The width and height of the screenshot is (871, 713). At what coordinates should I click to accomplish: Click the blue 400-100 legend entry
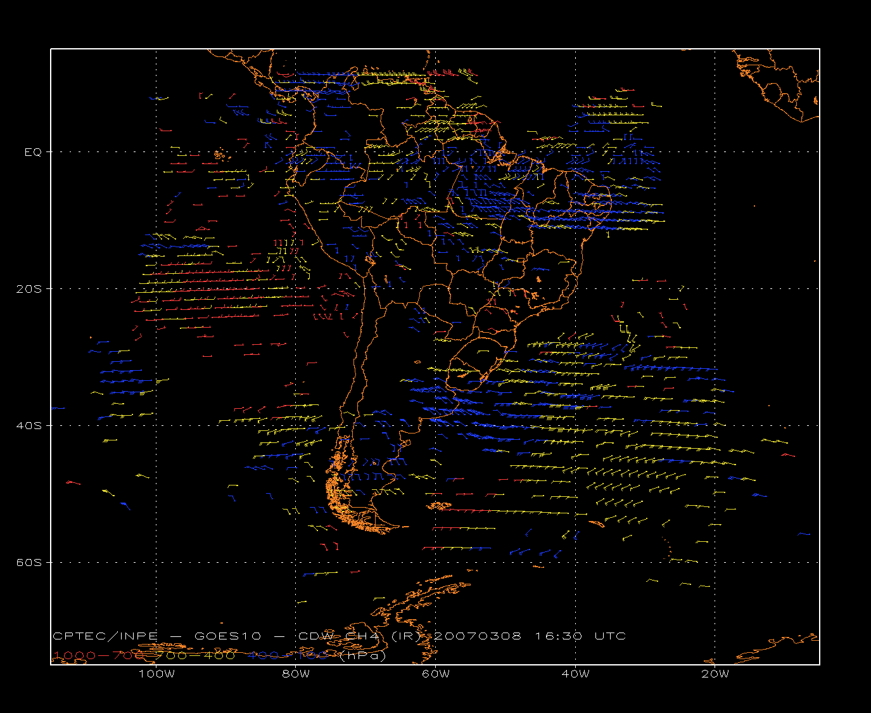pos(288,655)
